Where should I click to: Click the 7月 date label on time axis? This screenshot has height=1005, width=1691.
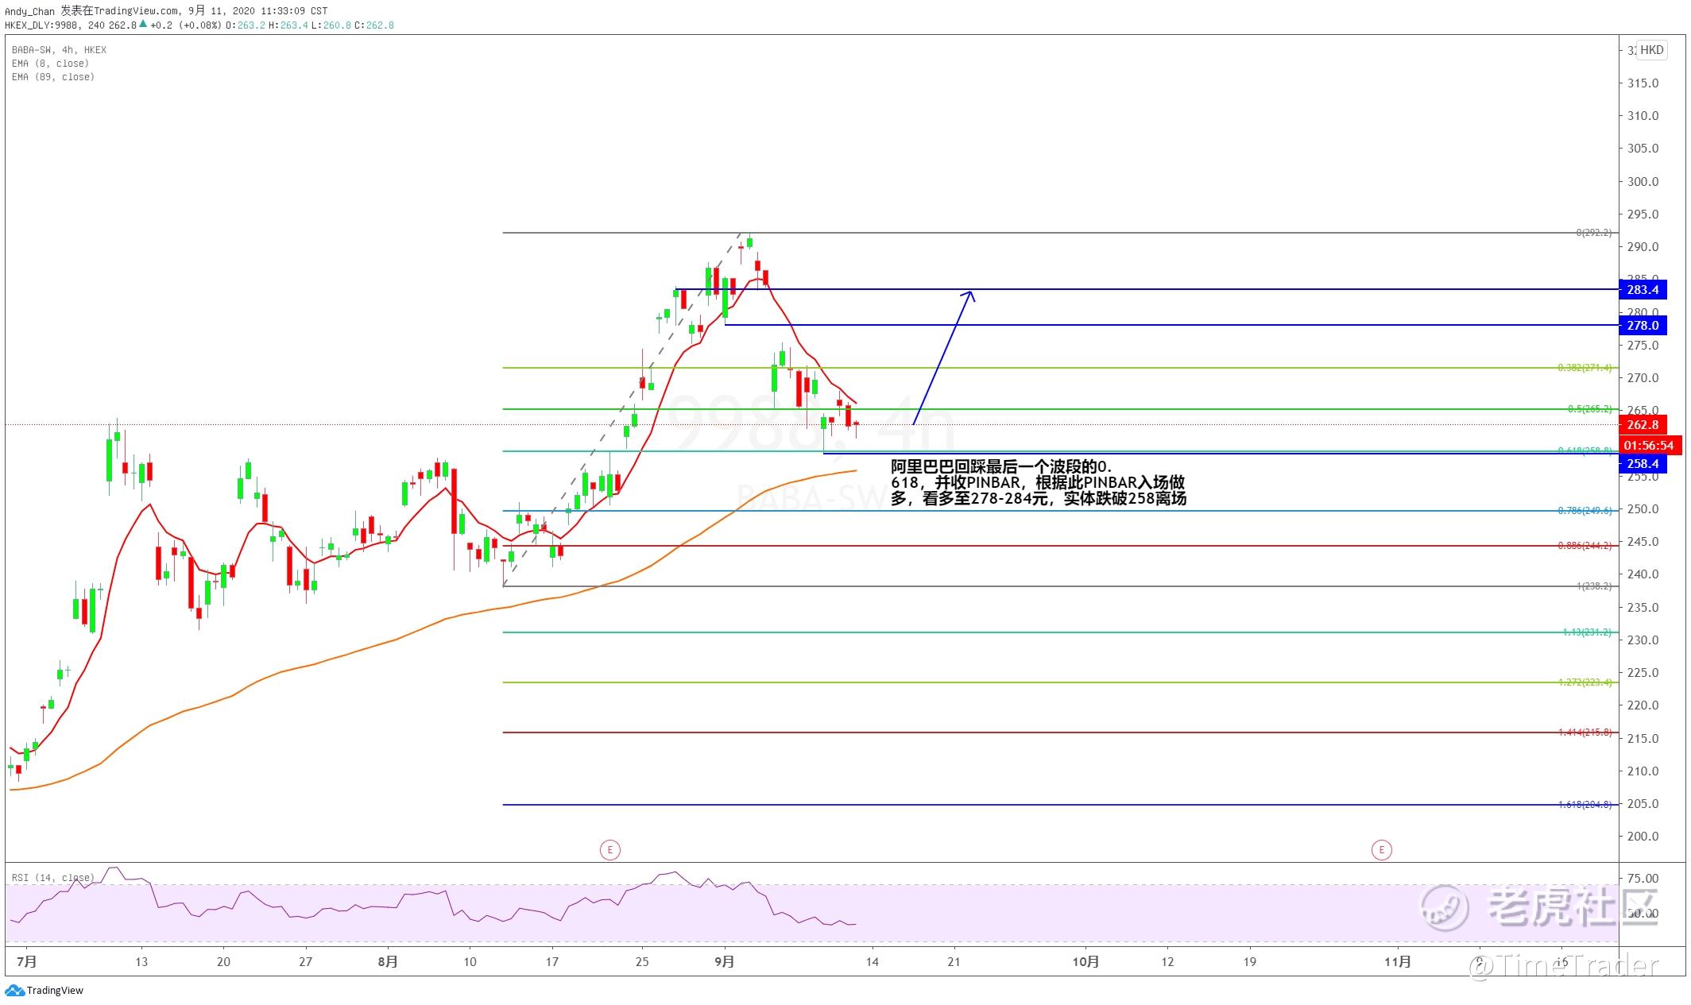[26, 961]
